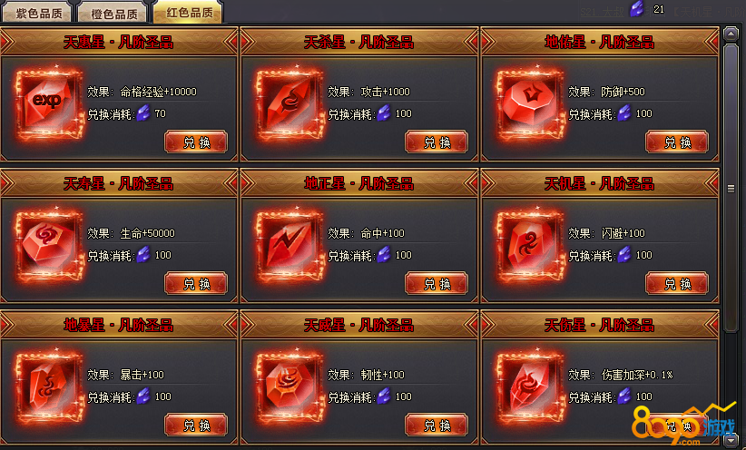Screen dimensions: 746x450
Task: Select the 天寿星 life gem icon
Action: (48, 246)
